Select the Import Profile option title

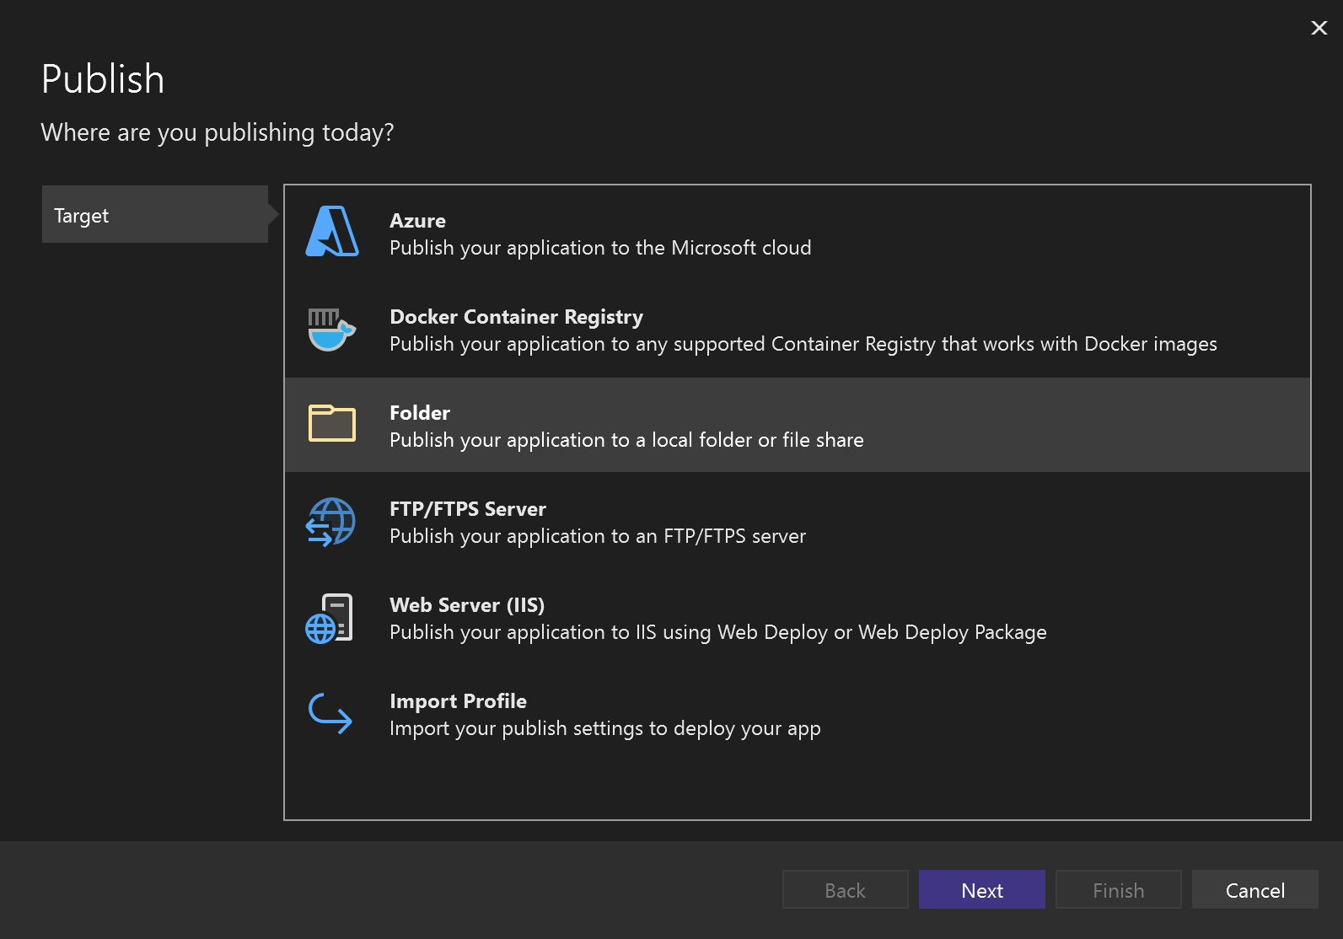[x=458, y=701]
